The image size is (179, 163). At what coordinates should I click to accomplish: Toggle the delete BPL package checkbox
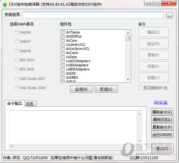(140, 88)
